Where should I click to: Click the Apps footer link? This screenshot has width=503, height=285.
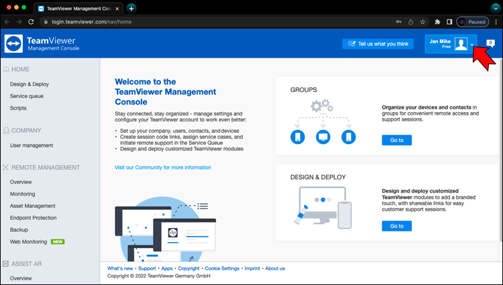167,268
